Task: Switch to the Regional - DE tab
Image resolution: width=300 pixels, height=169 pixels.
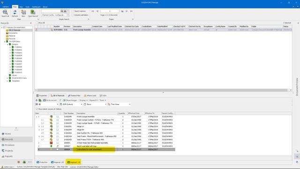Action: coord(57,162)
